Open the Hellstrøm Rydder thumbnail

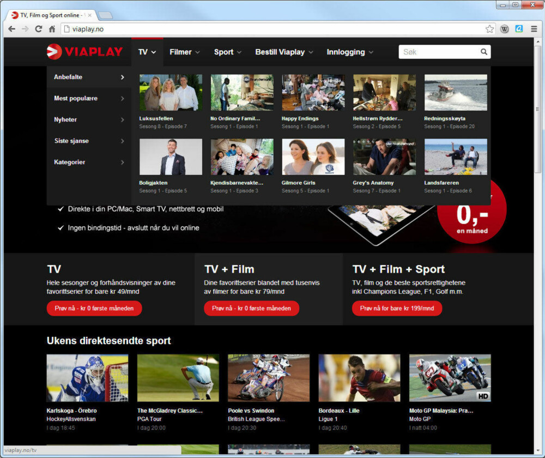[x=384, y=93]
